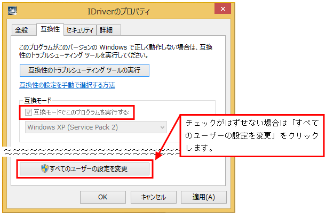334x218 pixels.
Task: Expand the Windows XP (Service Pack 2) dropdown
Action: (96, 127)
